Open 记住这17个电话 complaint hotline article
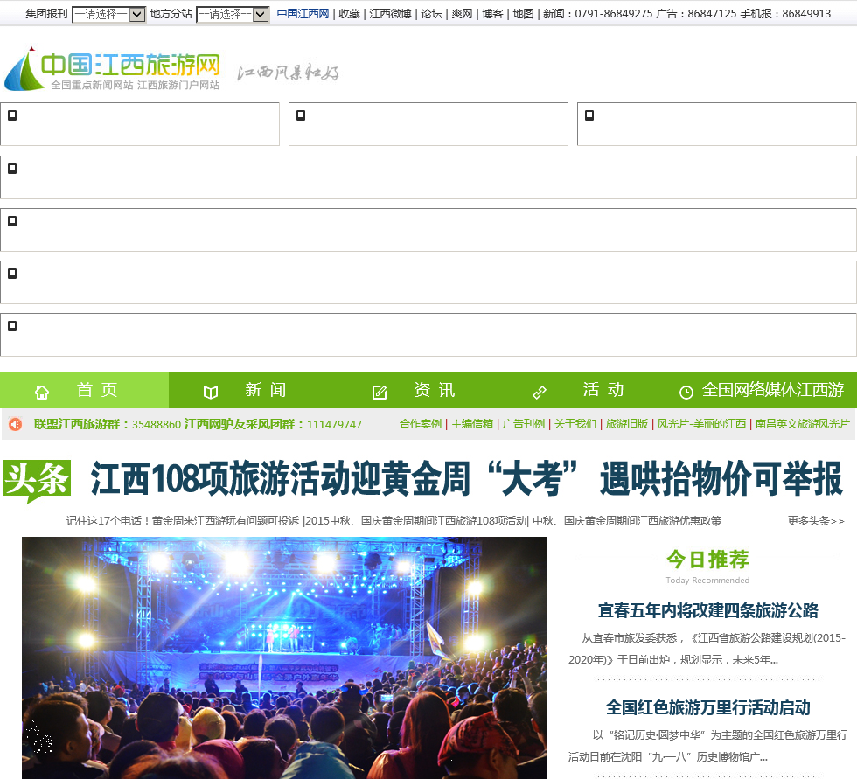The width and height of the screenshot is (857, 779). pos(183,520)
